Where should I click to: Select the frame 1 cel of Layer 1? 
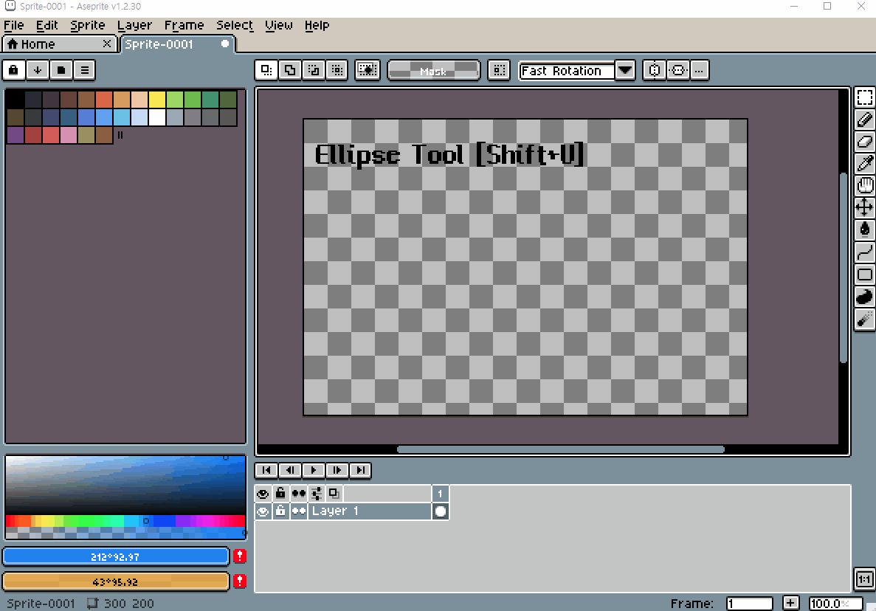pos(441,511)
